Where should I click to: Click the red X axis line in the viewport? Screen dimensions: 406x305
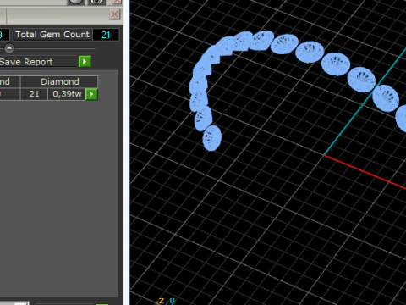click(x=365, y=172)
